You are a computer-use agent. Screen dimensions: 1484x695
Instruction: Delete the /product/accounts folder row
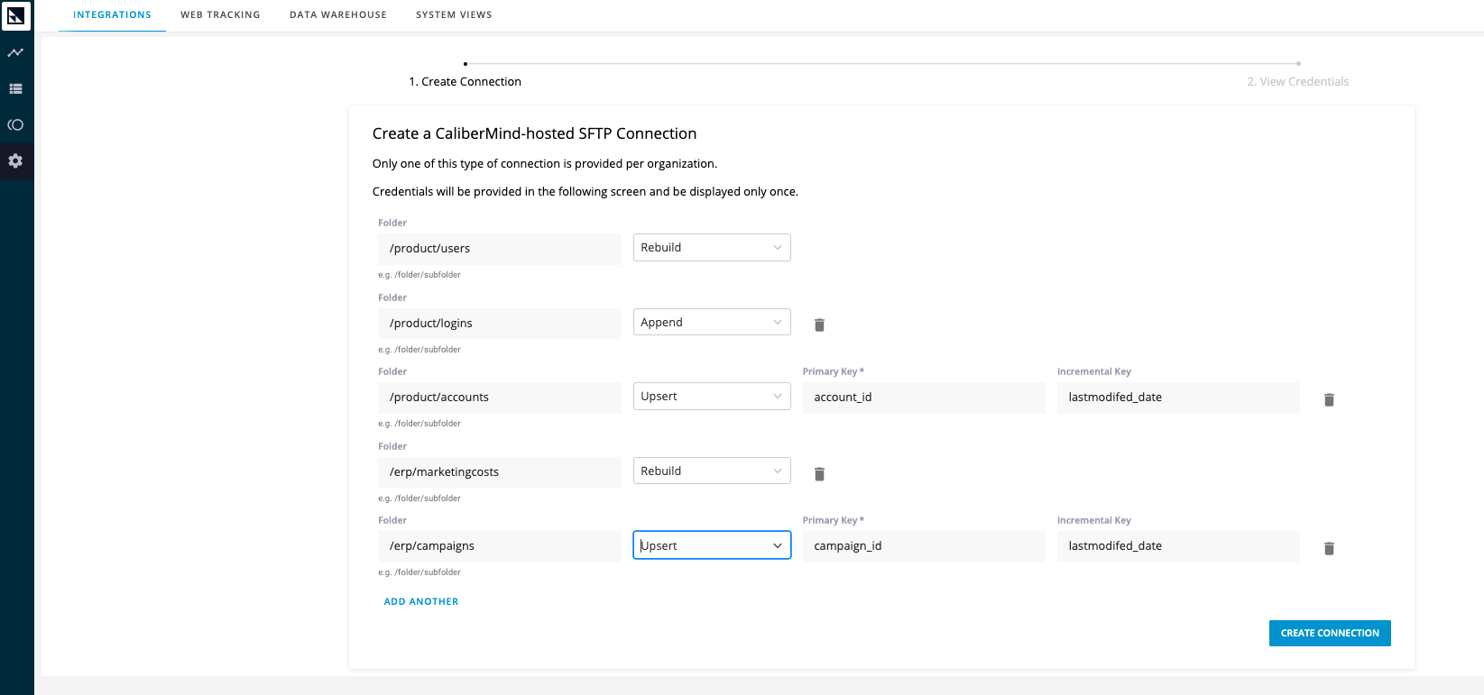point(1329,399)
